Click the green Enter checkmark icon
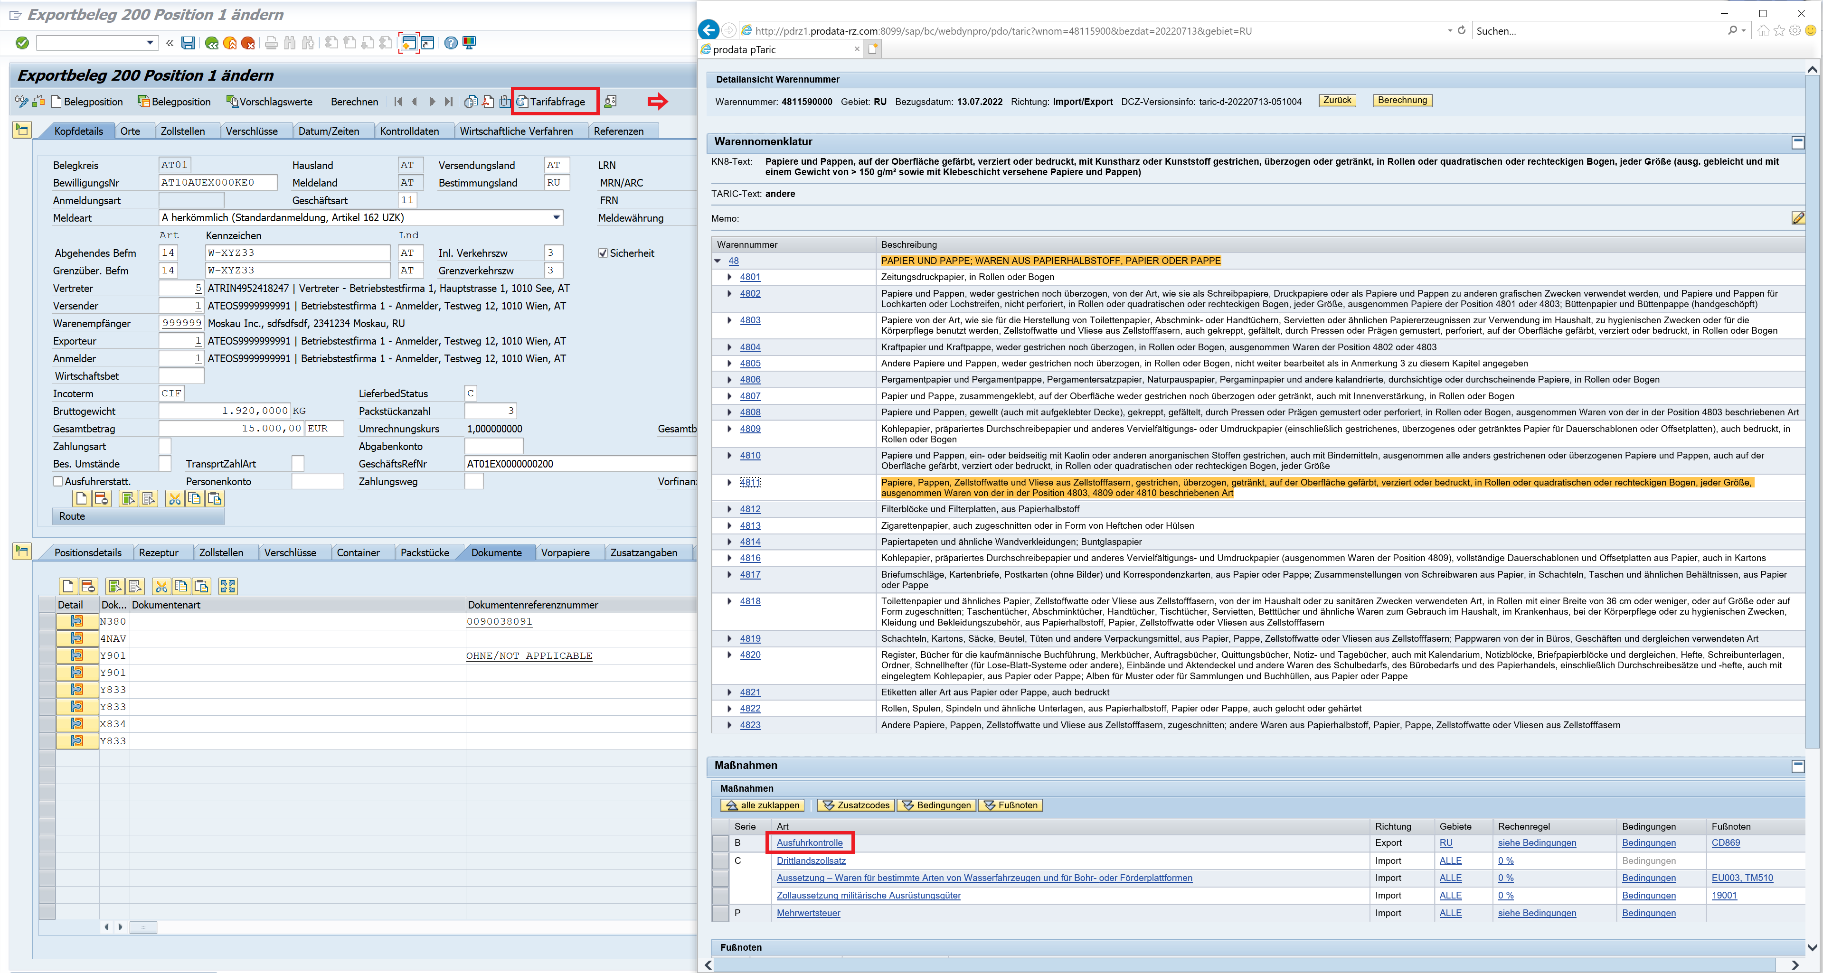 pyautogui.click(x=22, y=43)
